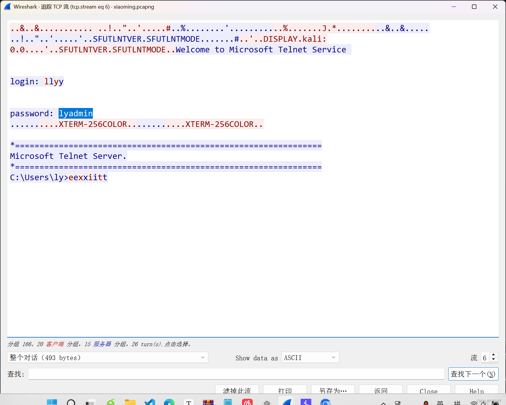The height and width of the screenshot is (405, 506).
Task: Minimize the Wireshark TCP stream window
Action: coord(454,7)
